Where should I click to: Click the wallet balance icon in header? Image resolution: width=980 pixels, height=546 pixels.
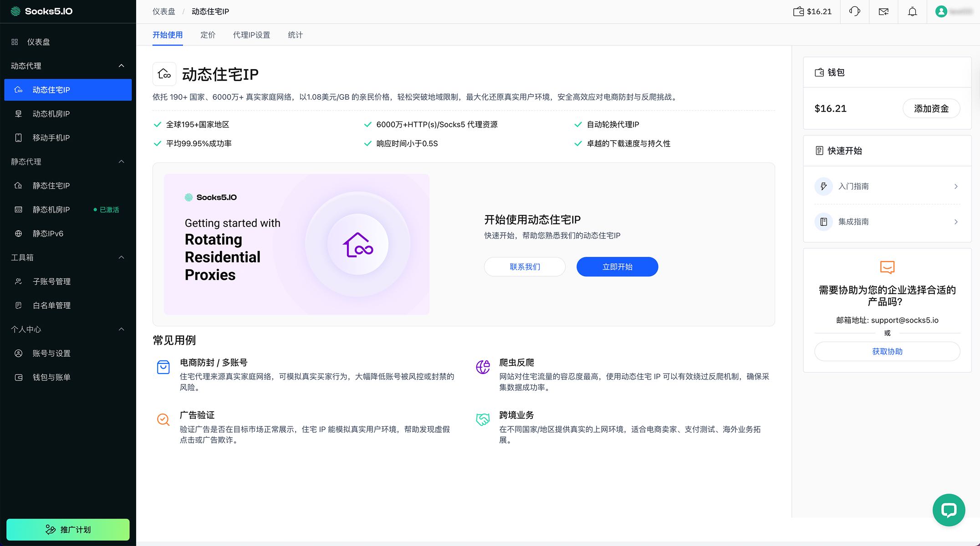(x=798, y=11)
